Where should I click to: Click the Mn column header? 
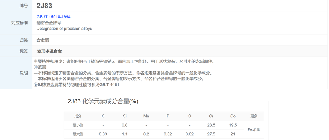[x=146, y=116]
